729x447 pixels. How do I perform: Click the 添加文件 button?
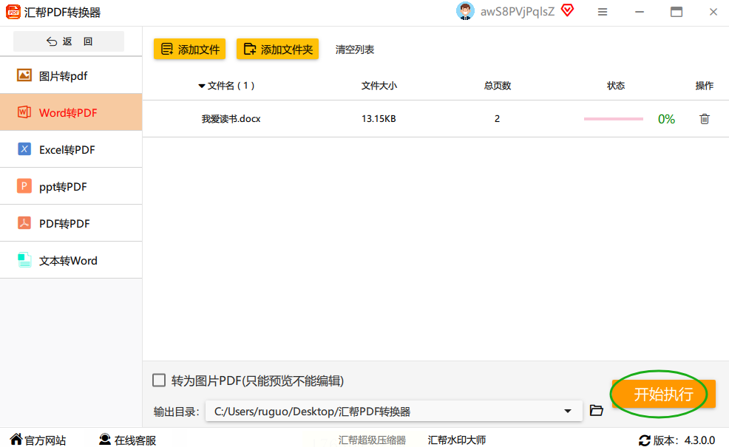[x=190, y=50]
